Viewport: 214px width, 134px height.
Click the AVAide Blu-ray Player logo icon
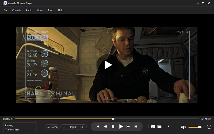(x=5, y=3)
